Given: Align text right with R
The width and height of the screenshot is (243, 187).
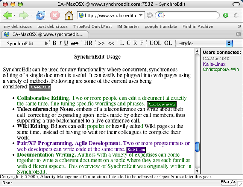Looking at the screenshot, I should (135, 43).
